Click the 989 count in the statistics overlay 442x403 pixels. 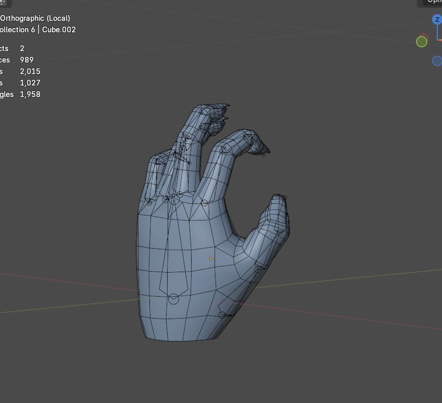click(27, 60)
